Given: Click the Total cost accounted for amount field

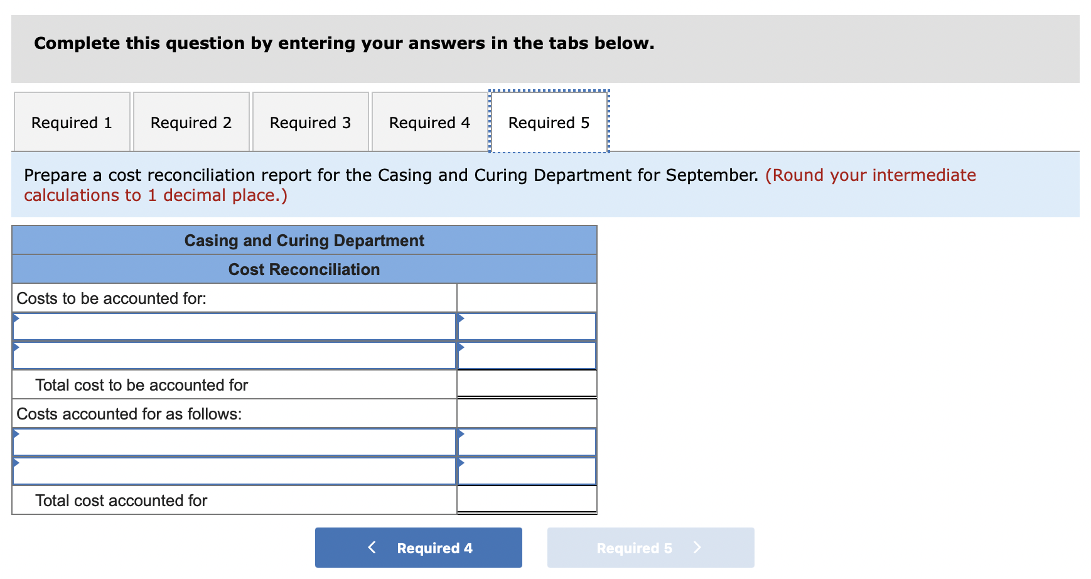Looking at the screenshot, I should coord(526,499).
